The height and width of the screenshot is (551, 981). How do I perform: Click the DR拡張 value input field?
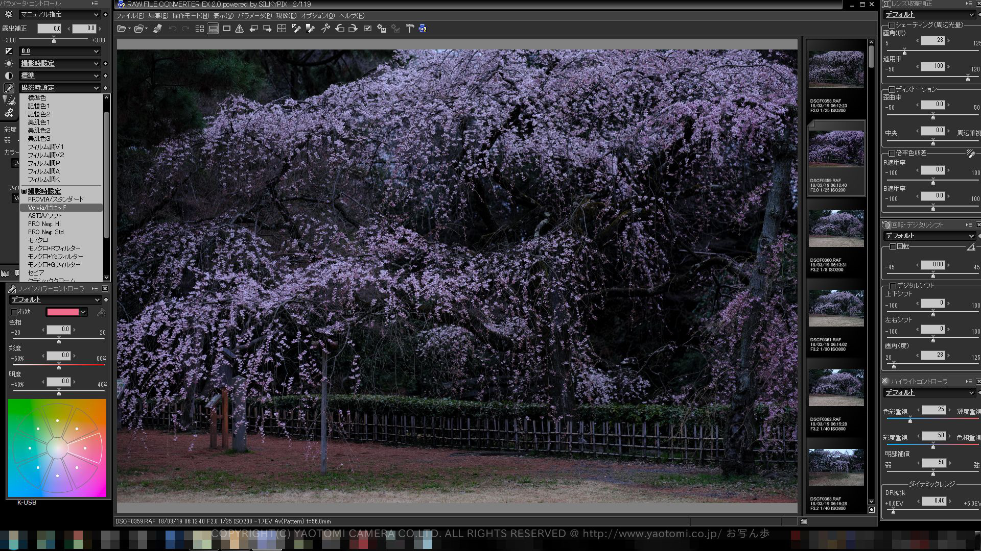coord(934,501)
